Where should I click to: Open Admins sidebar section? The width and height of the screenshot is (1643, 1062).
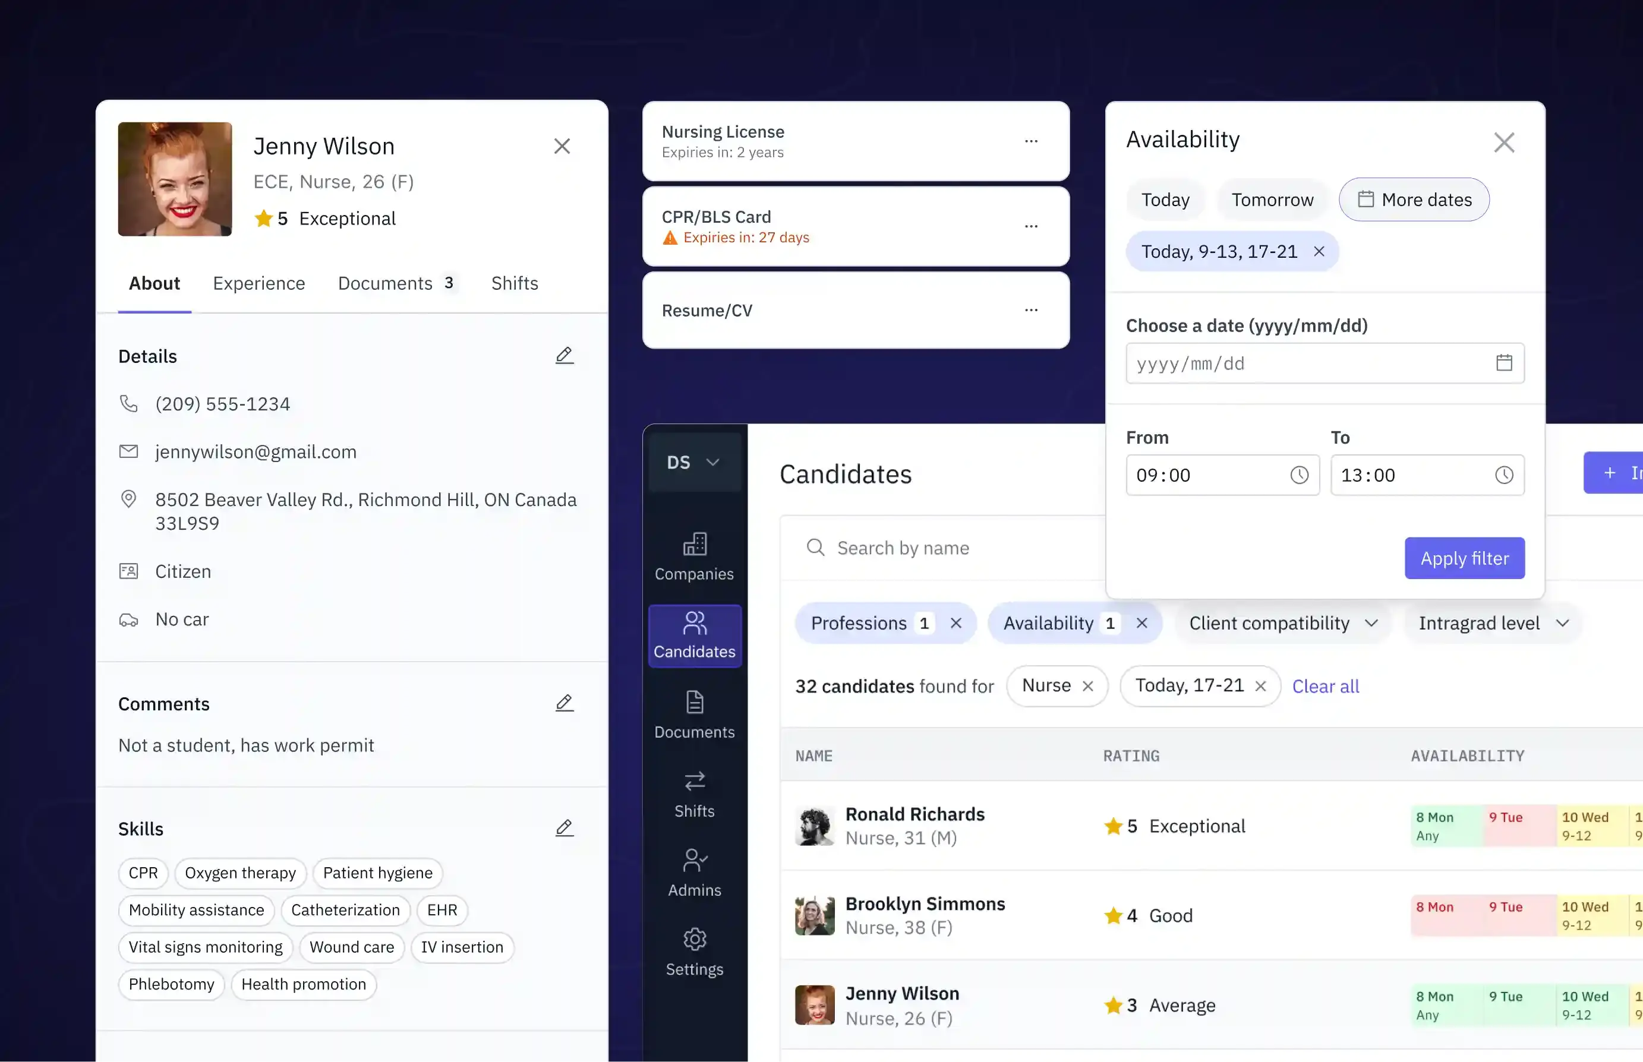(x=694, y=873)
